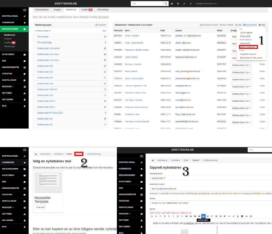Select 'Send nyhetsbrev' in the Valg menu
This screenshot has width=272, height=234.
(x=248, y=47)
